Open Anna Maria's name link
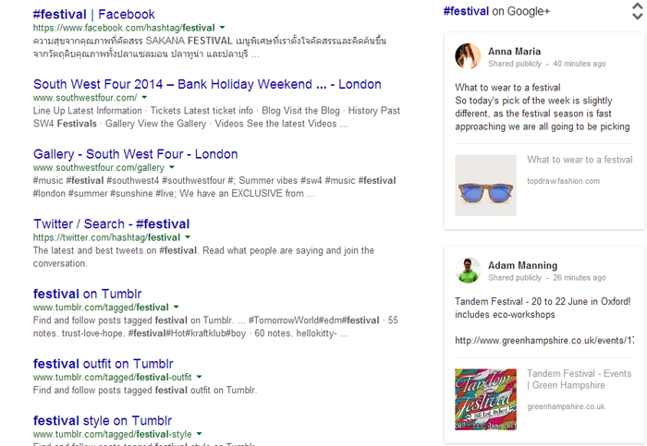This screenshot has height=446, width=647. 514,52
